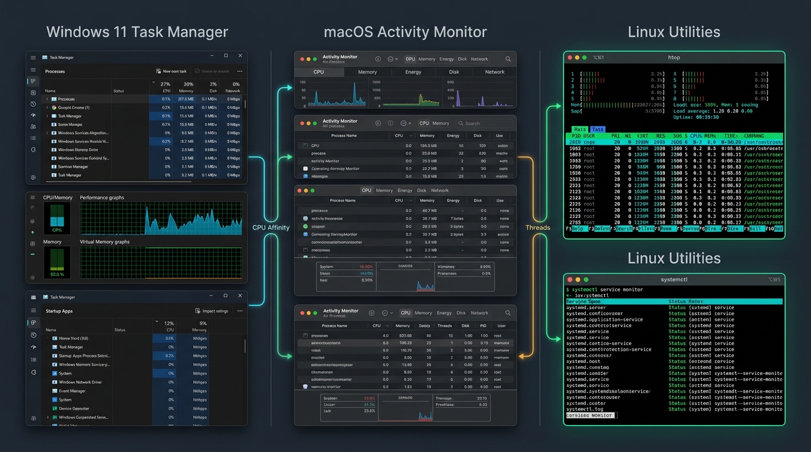This screenshot has height=452, width=811.
Task: Click vertical scrollbar in Processes Task Manager window
Action: coord(245,104)
